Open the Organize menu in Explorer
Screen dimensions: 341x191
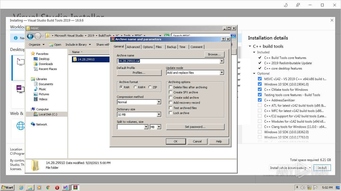point(36,45)
